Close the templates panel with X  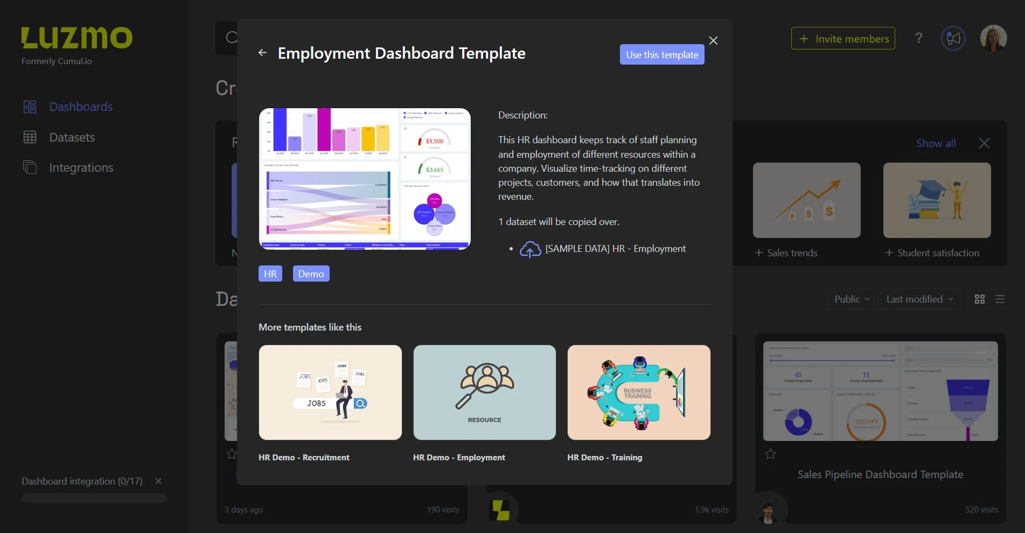(x=984, y=143)
